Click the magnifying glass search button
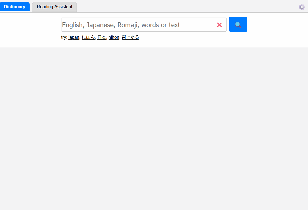 238,25
